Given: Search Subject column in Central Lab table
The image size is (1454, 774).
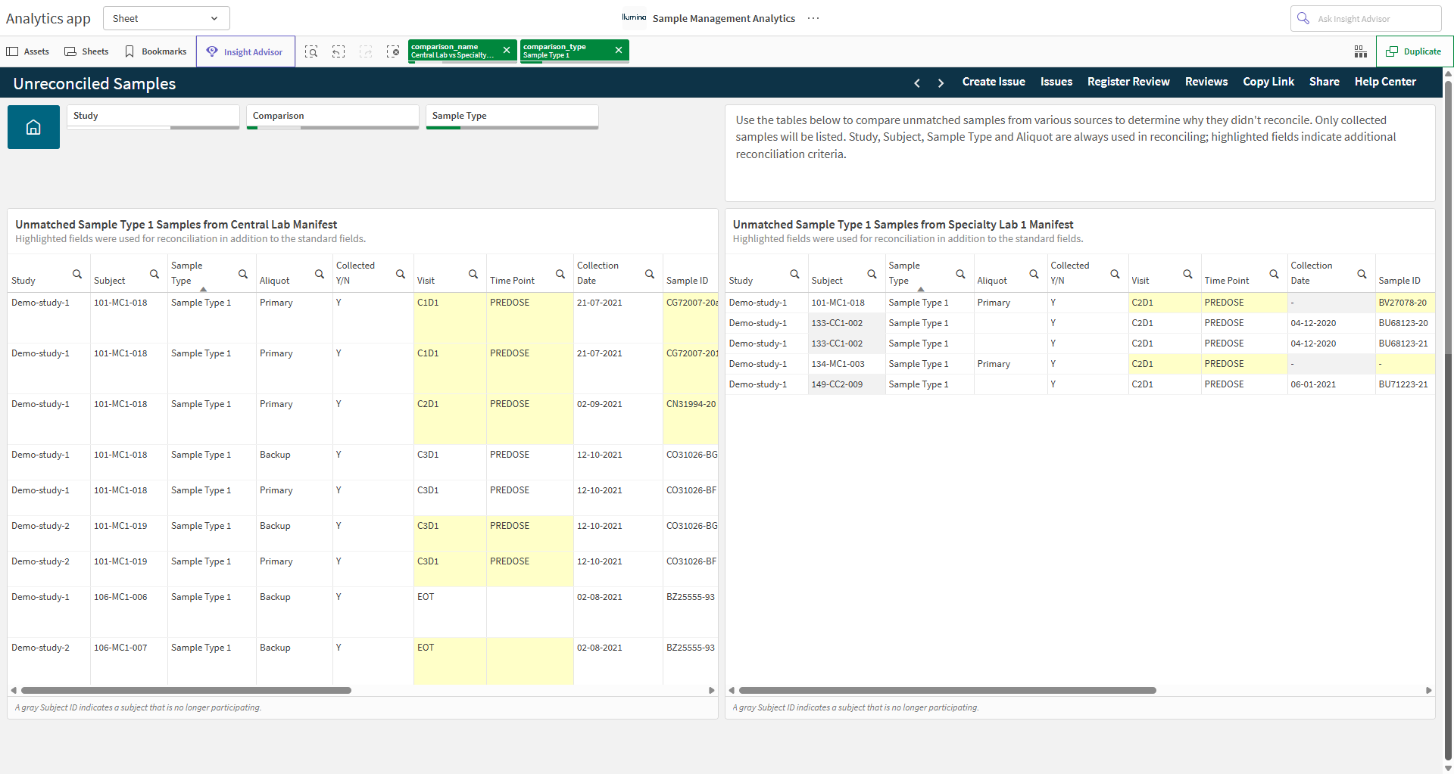Looking at the screenshot, I should (154, 274).
